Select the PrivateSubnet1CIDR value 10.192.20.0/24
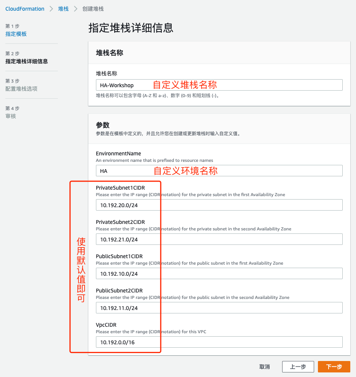Screen dimensions: 356x377 [219, 205]
